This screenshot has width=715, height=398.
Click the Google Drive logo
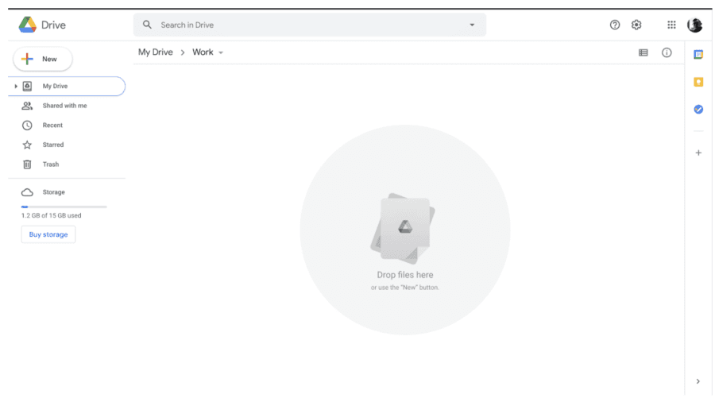(x=27, y=25)
